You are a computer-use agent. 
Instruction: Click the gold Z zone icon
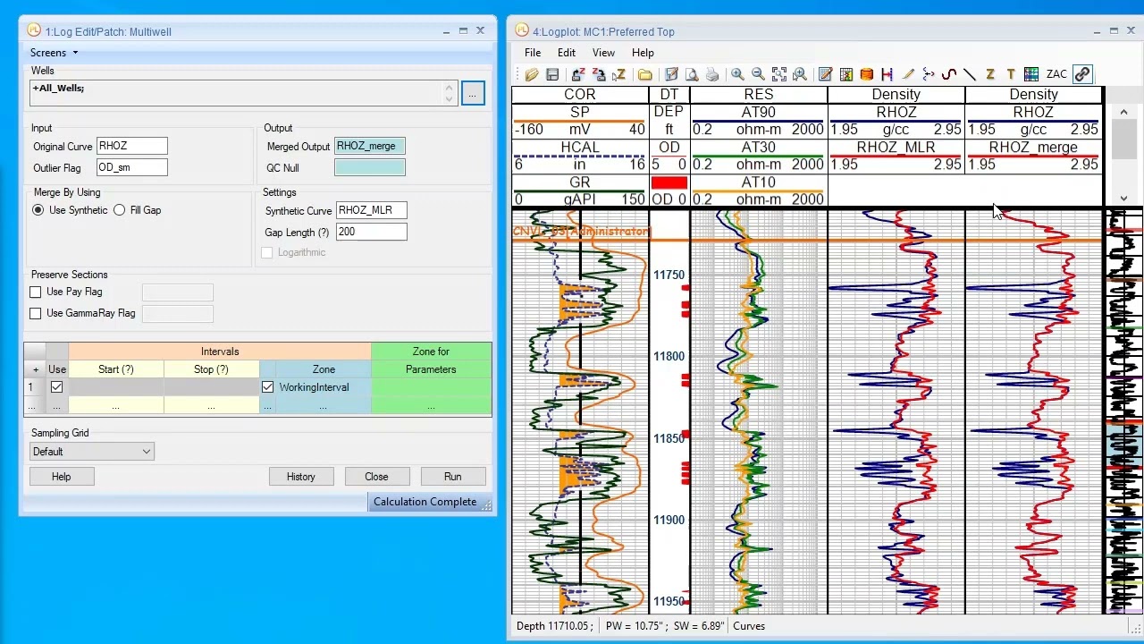(990, 74)
